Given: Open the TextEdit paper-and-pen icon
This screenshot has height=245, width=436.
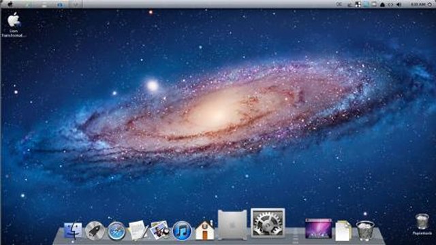Looking at the screenshot, I should [138, 230].
